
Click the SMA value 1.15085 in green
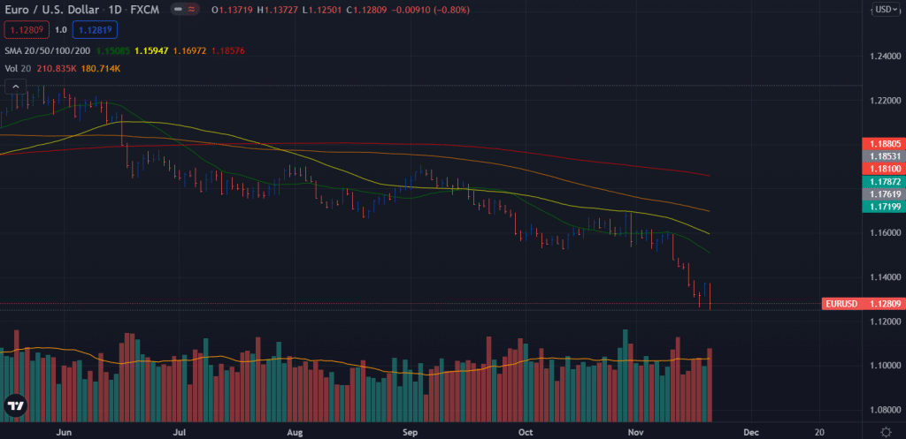(x=112, y=50)
